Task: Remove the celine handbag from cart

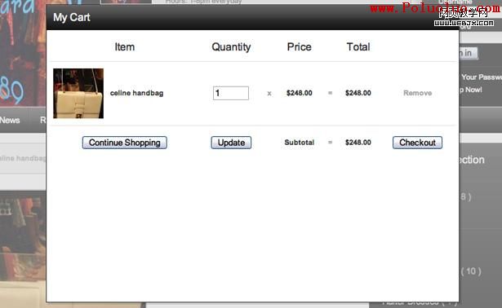Action: (417, 93)
